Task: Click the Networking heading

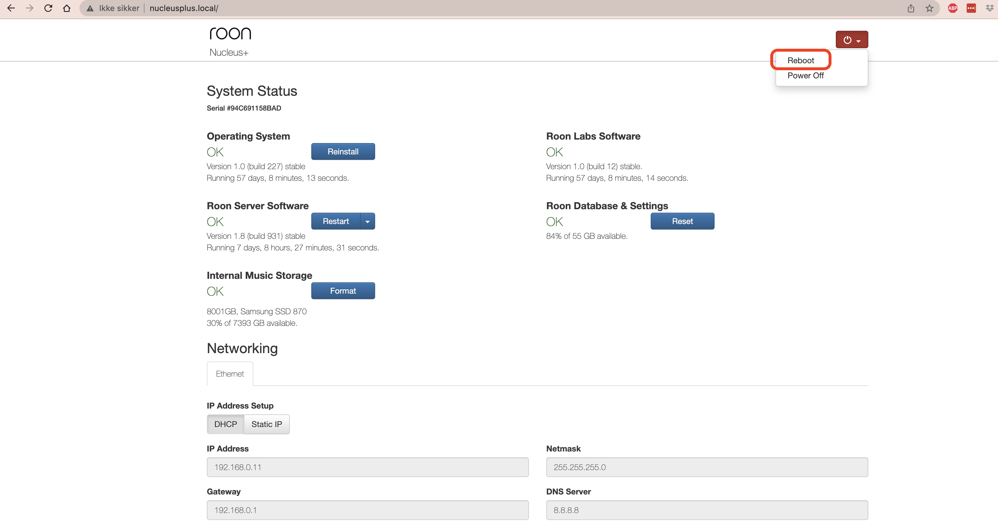Action: point(242,348)
